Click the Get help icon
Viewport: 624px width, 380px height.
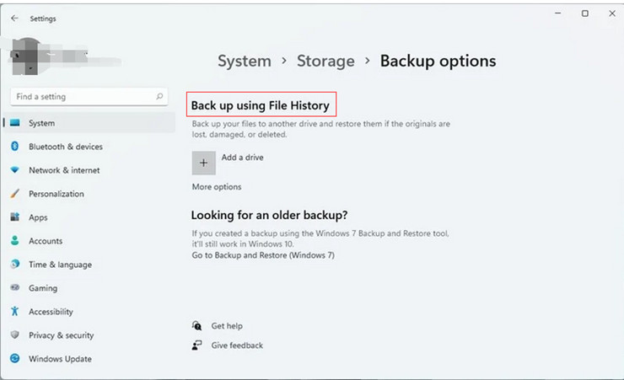[x=197, y=326]
